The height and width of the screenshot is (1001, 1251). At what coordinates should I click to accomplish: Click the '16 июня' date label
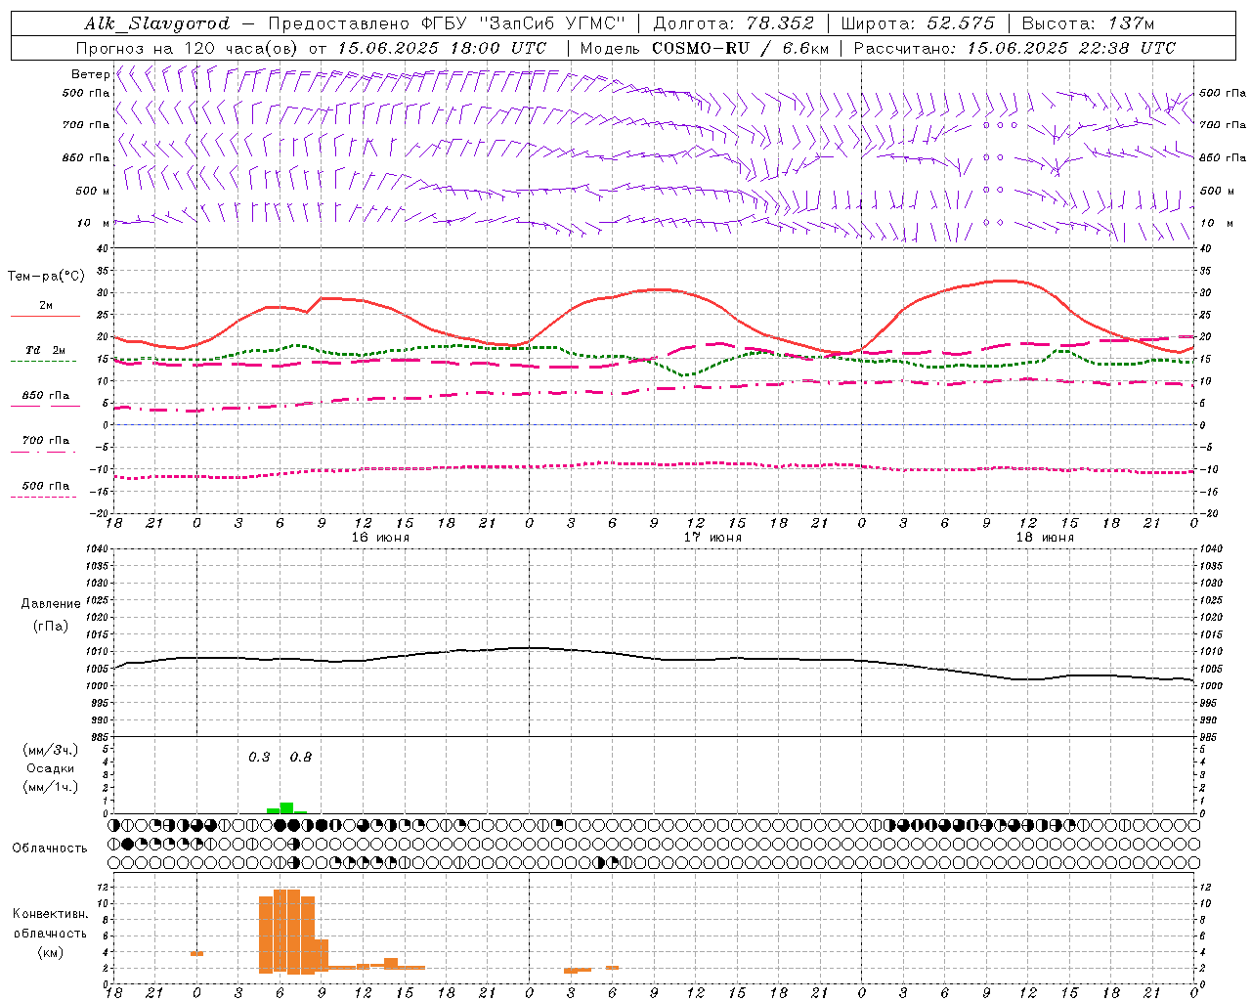(x=380, y=538)
